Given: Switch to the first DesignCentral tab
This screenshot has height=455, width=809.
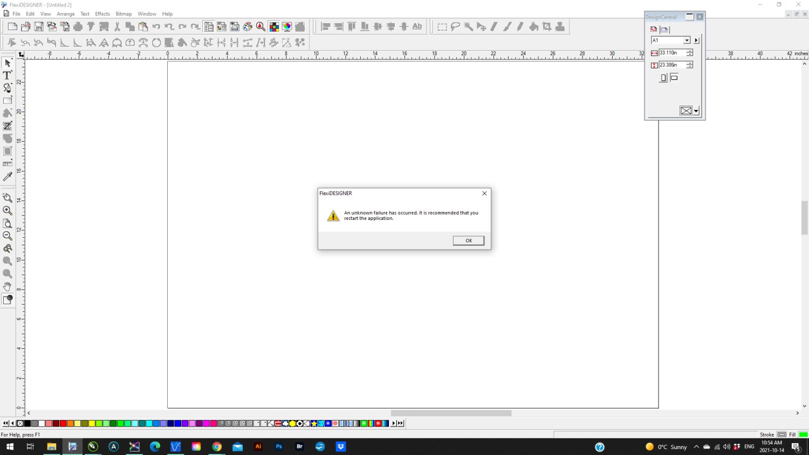Looking at the screenshot, I should [654, 29].
